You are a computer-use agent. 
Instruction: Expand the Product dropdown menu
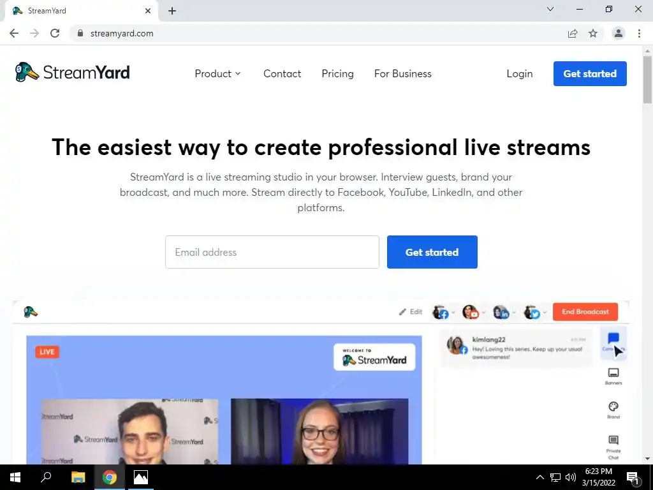(218, 74)
